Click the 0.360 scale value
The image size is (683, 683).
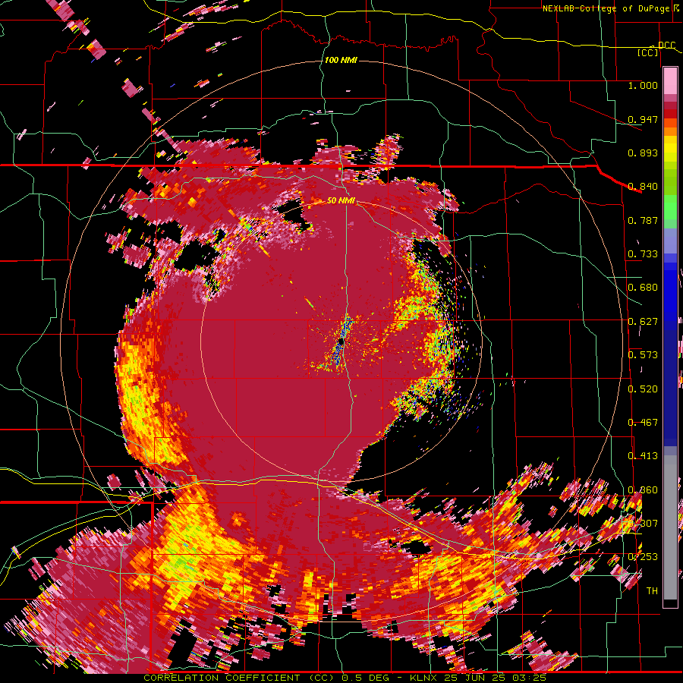[x=643, y=490]
